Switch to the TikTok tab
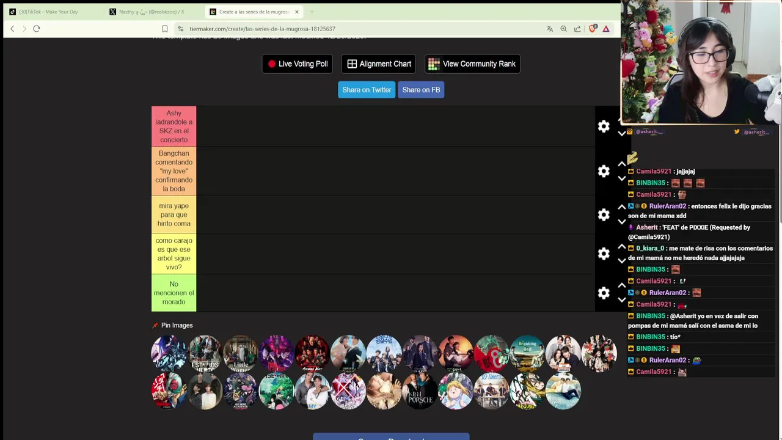 [52, 12]
